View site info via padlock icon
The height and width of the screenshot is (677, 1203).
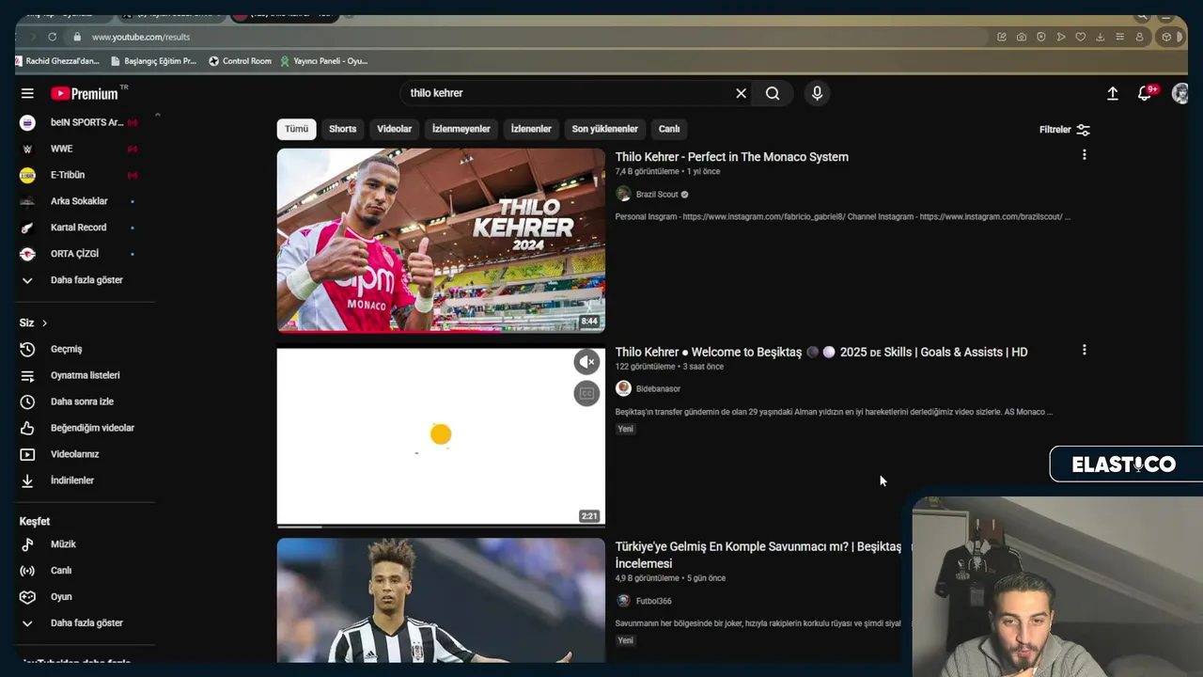[x=77, y=37]
